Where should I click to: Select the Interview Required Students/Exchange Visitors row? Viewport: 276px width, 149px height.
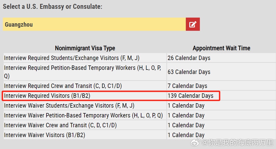(x=140, y=58)
